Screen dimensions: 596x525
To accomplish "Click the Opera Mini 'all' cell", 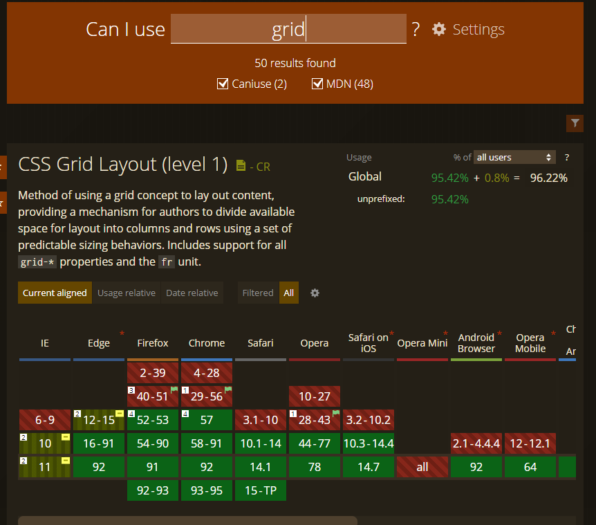I will pos(422,467).
